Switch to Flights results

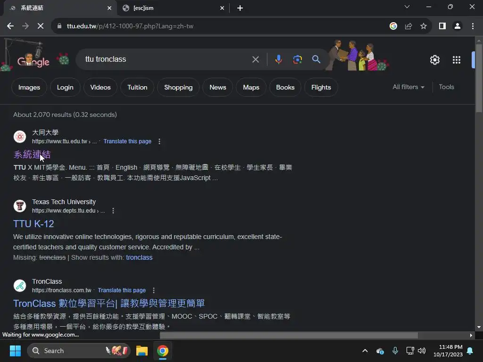coord(321,87)
